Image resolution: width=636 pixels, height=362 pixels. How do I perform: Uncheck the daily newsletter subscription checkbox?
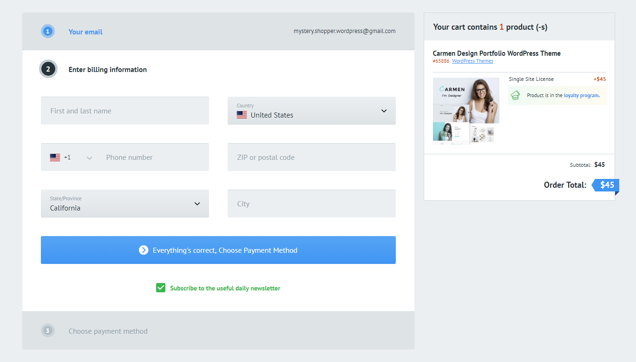(x=161, y=288)
